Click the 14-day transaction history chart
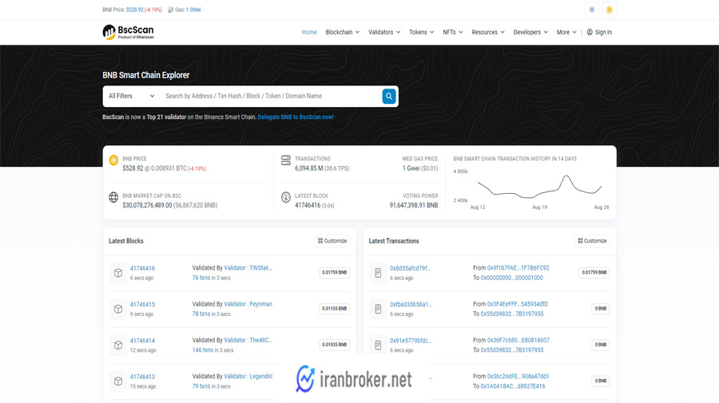719x403 pixels. [x=539, y=187]
